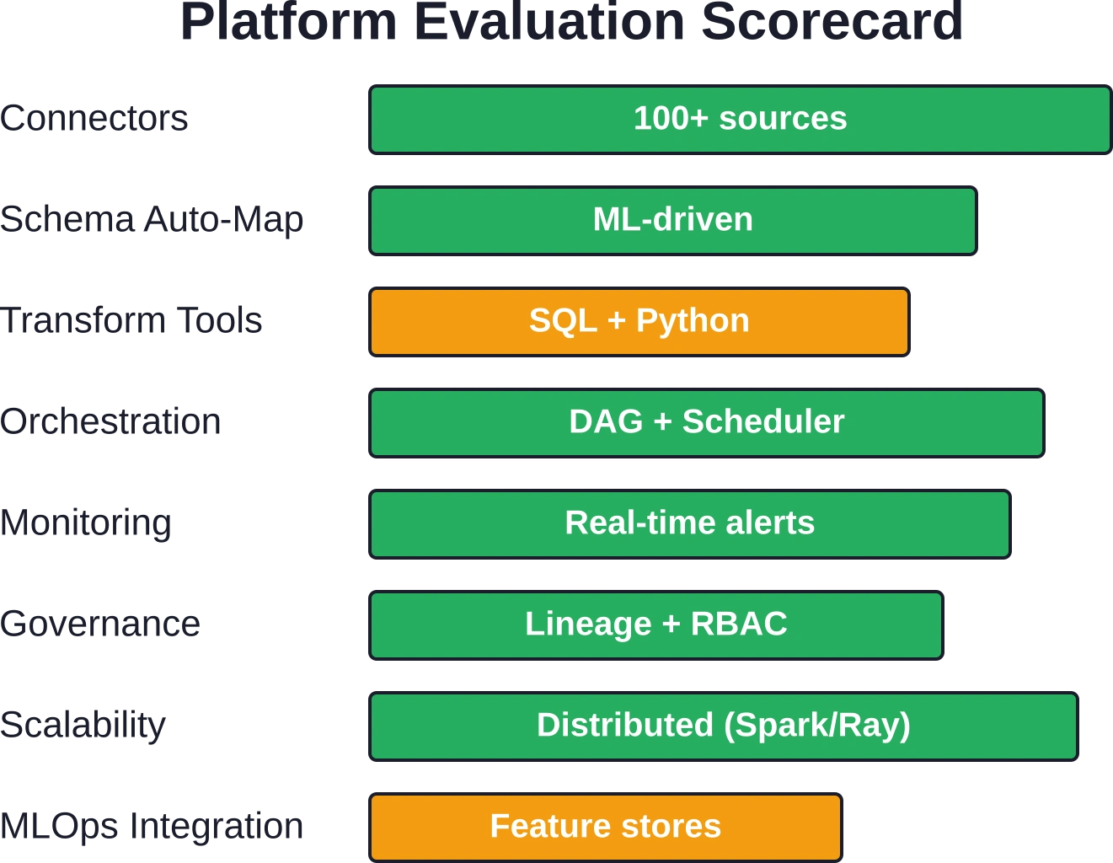Select the 'Transform Tools' label
The height and width of the screenshot is (863, 1113).
[131, 320]
